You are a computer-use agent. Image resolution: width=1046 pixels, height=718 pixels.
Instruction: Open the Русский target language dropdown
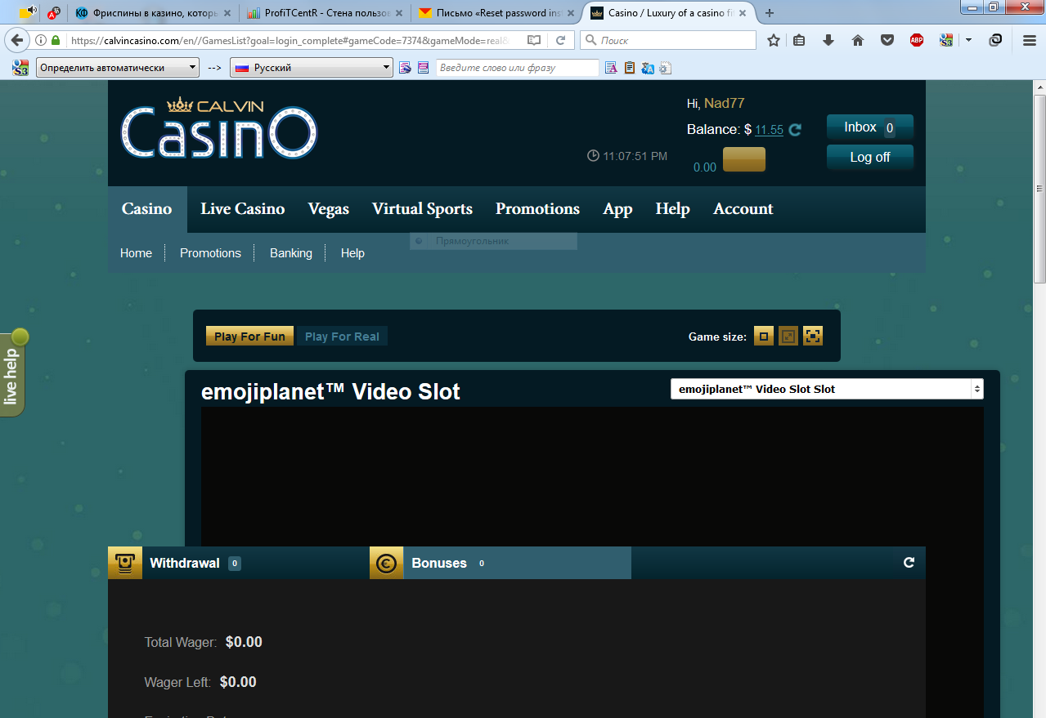click(312, 68)
